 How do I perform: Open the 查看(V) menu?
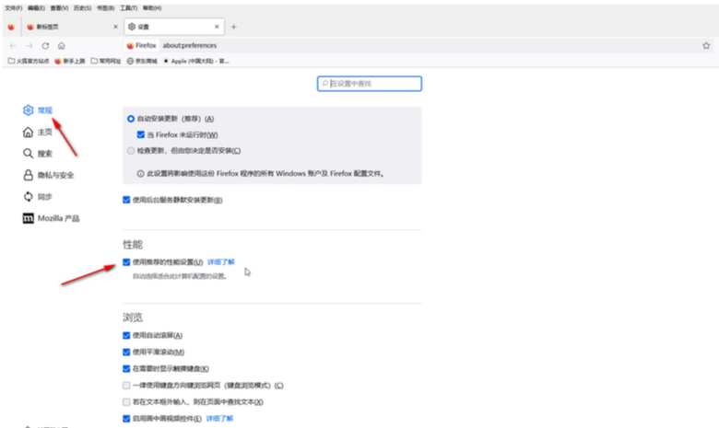(59, 8)
